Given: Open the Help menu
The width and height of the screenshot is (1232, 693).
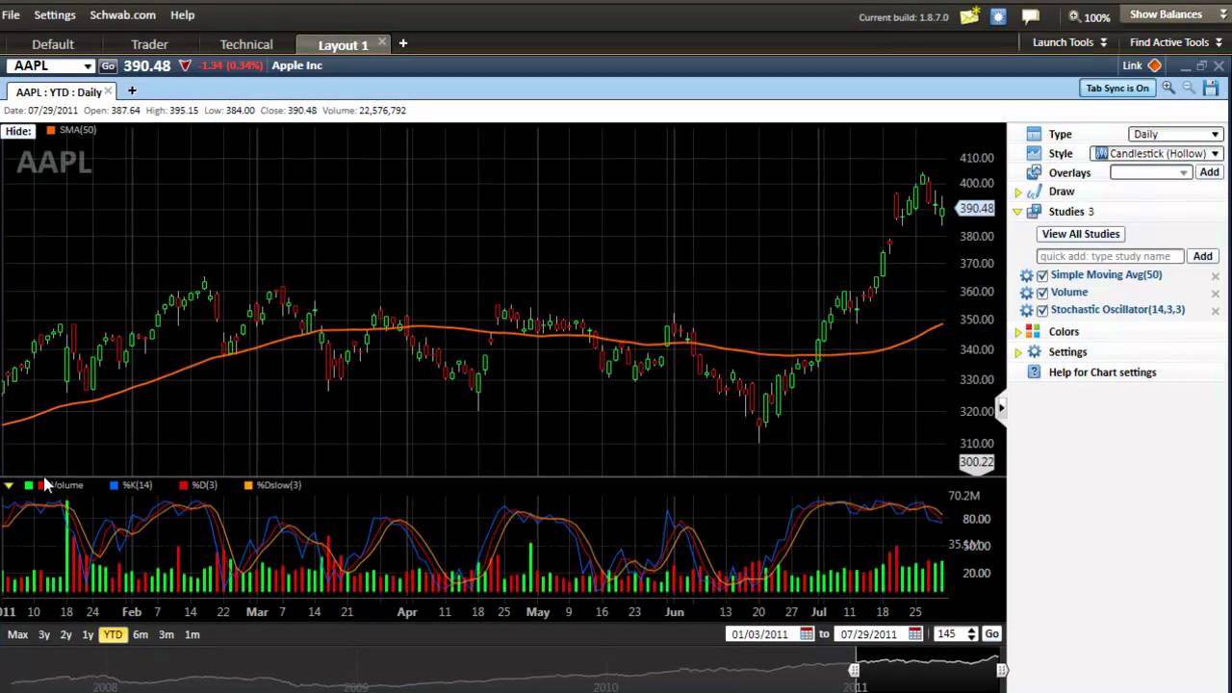Looking at the screenshot, I should tap(182, 15).
